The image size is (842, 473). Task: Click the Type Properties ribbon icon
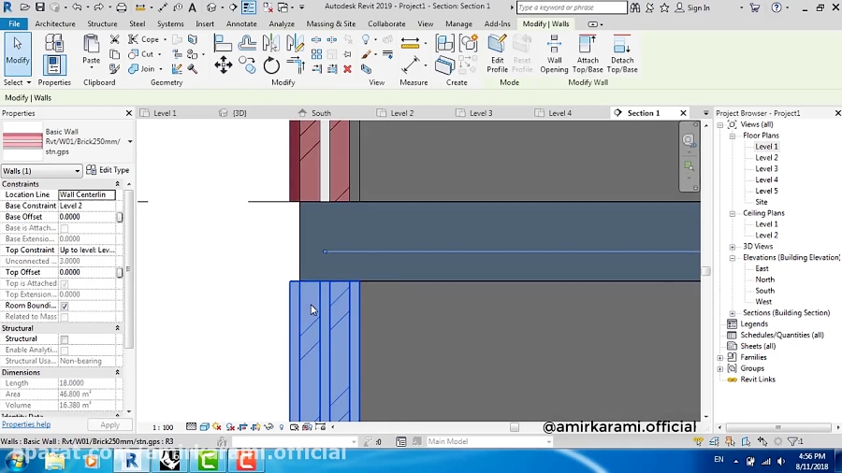53,42
